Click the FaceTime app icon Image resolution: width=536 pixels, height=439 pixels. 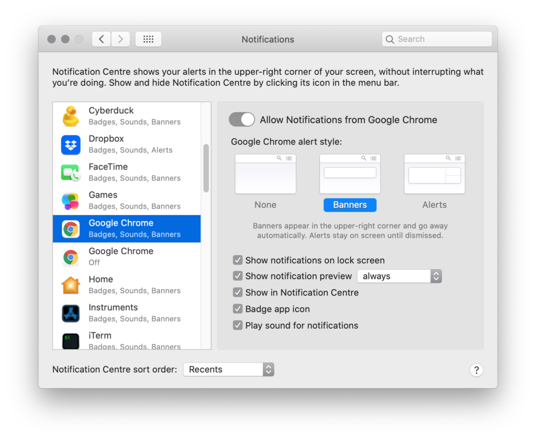[x=71, y=173]
